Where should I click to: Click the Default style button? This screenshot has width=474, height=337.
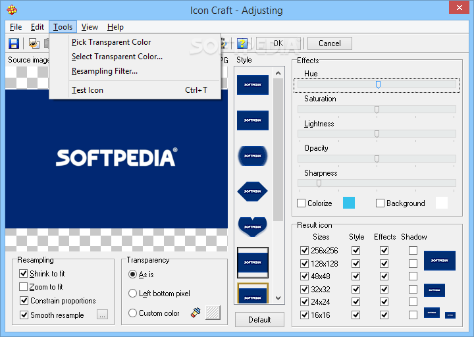point(259,319)
